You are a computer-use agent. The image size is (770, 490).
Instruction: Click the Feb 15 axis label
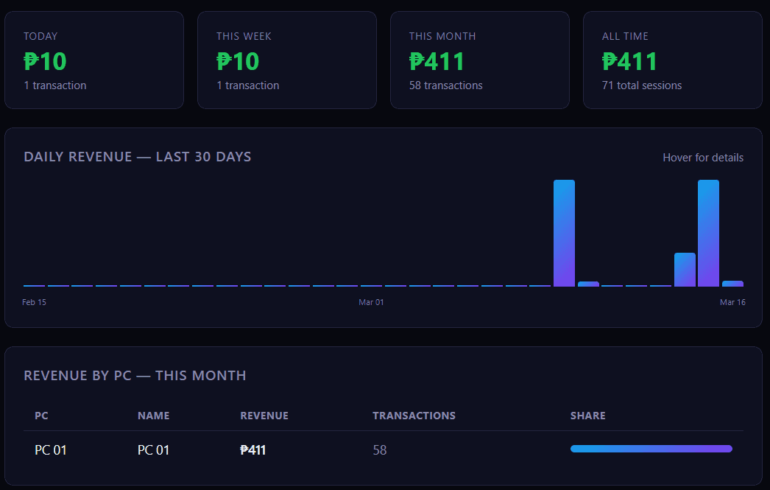click(35, 301)
